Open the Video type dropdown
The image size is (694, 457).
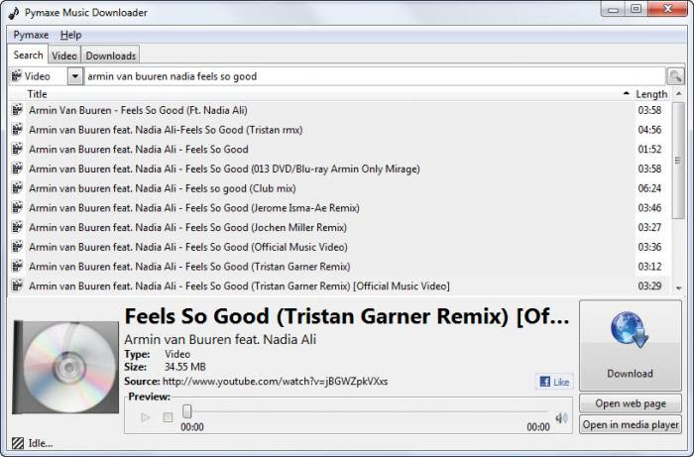(x=75, y=76)
